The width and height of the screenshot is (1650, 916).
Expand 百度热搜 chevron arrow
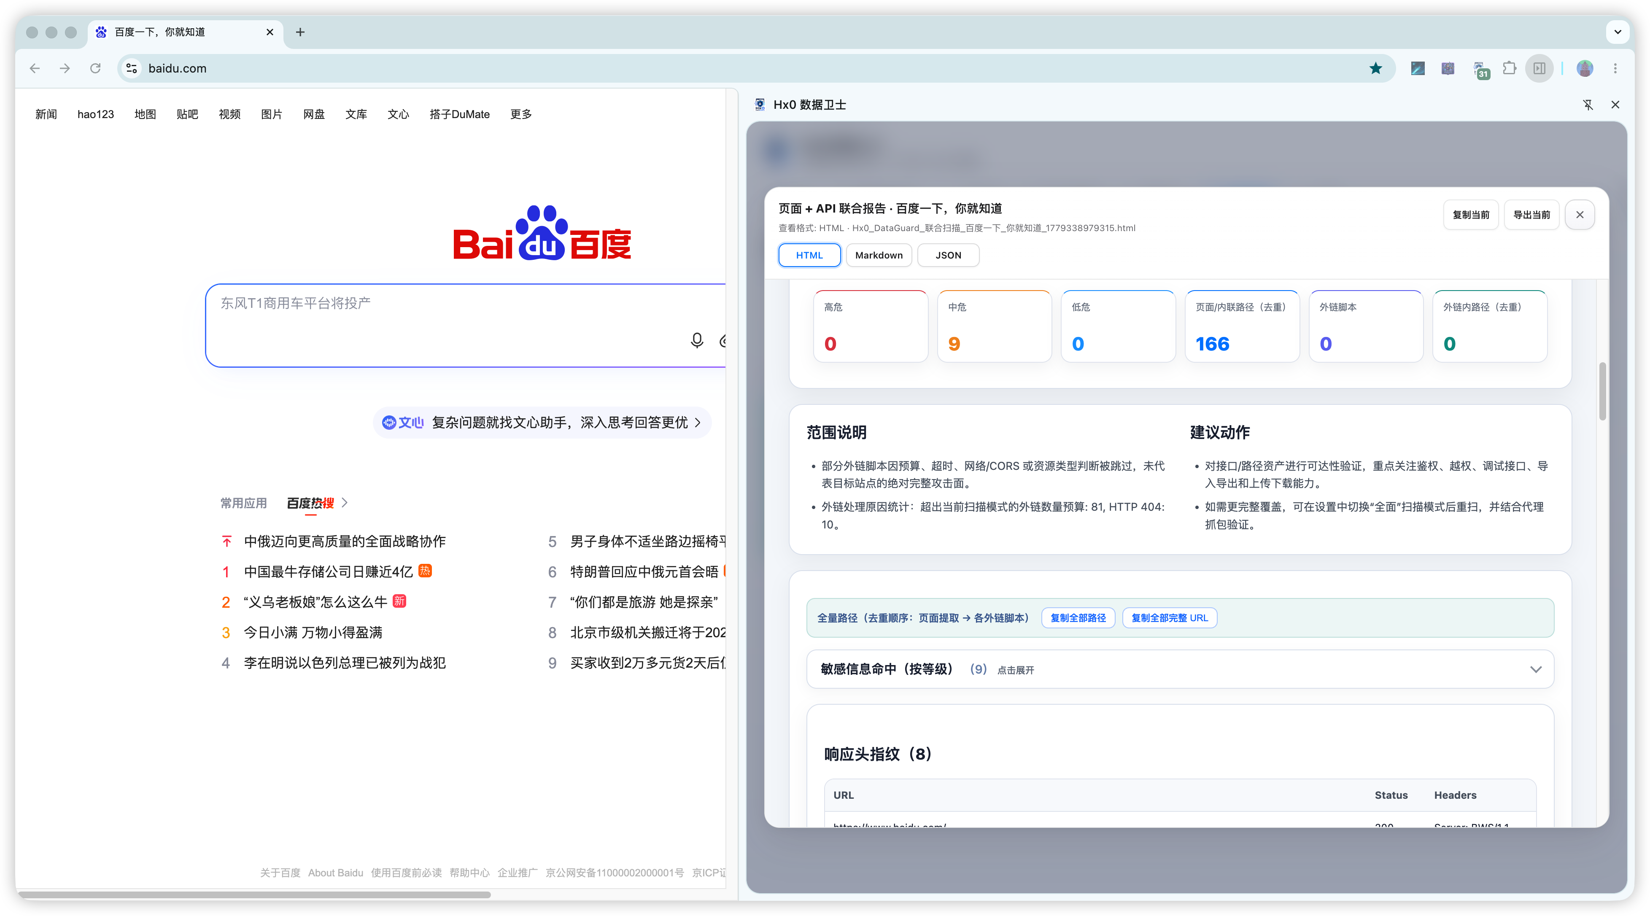pyautogui.click(x=345, y=503)
